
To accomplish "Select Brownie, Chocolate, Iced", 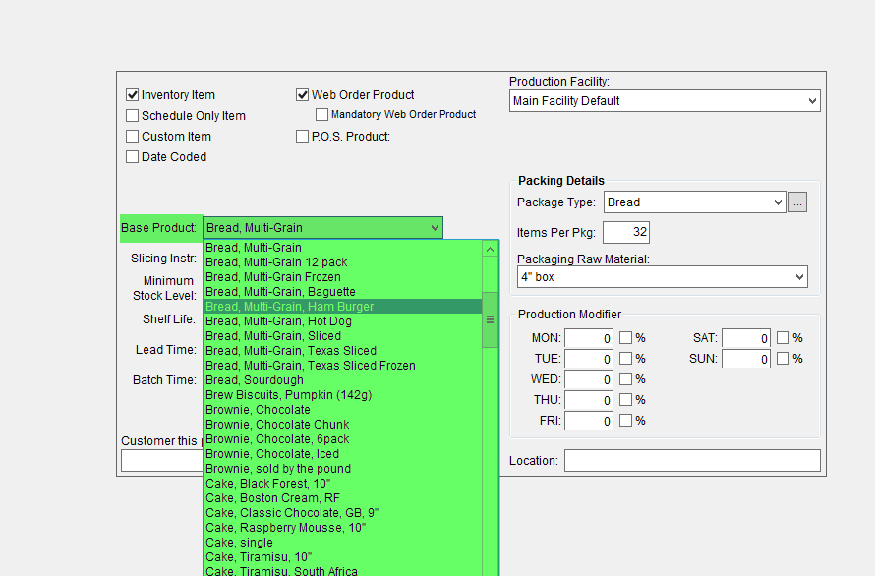I will point(343,454).
